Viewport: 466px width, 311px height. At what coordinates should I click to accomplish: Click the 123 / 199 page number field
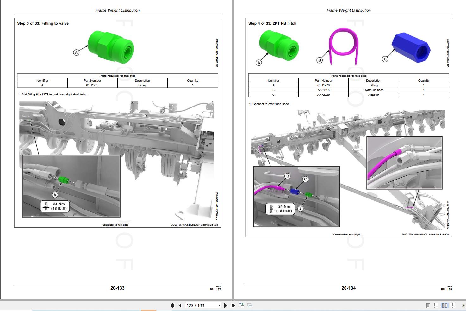coord(200,305)
